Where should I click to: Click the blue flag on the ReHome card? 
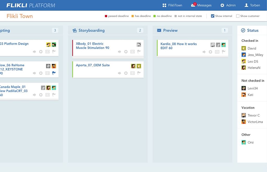click(54, 73)
